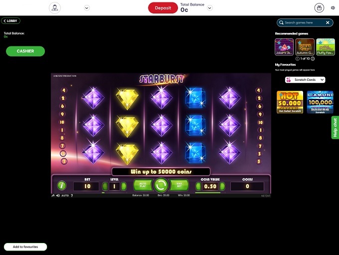Select bet line 9 on left side
This screenshot has width=339, height=255.
62,114
